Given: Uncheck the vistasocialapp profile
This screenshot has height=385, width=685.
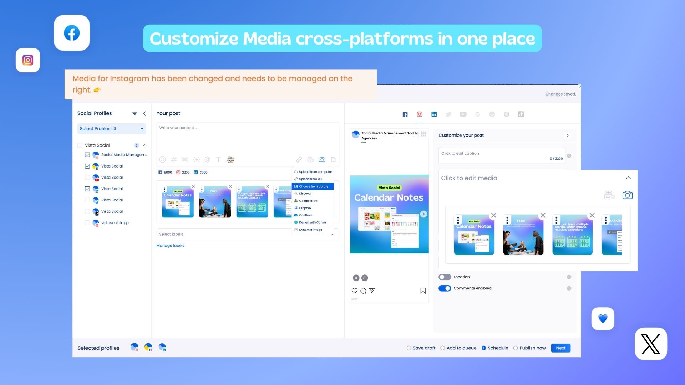Looking at the screenshot, I should (x=87, y=222).
